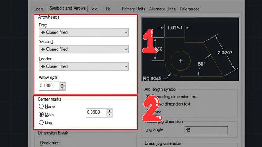The width and height of the screenshot is (262, 147).
Task: Increase the Center mark size
Action: click(x=110, y=111)
